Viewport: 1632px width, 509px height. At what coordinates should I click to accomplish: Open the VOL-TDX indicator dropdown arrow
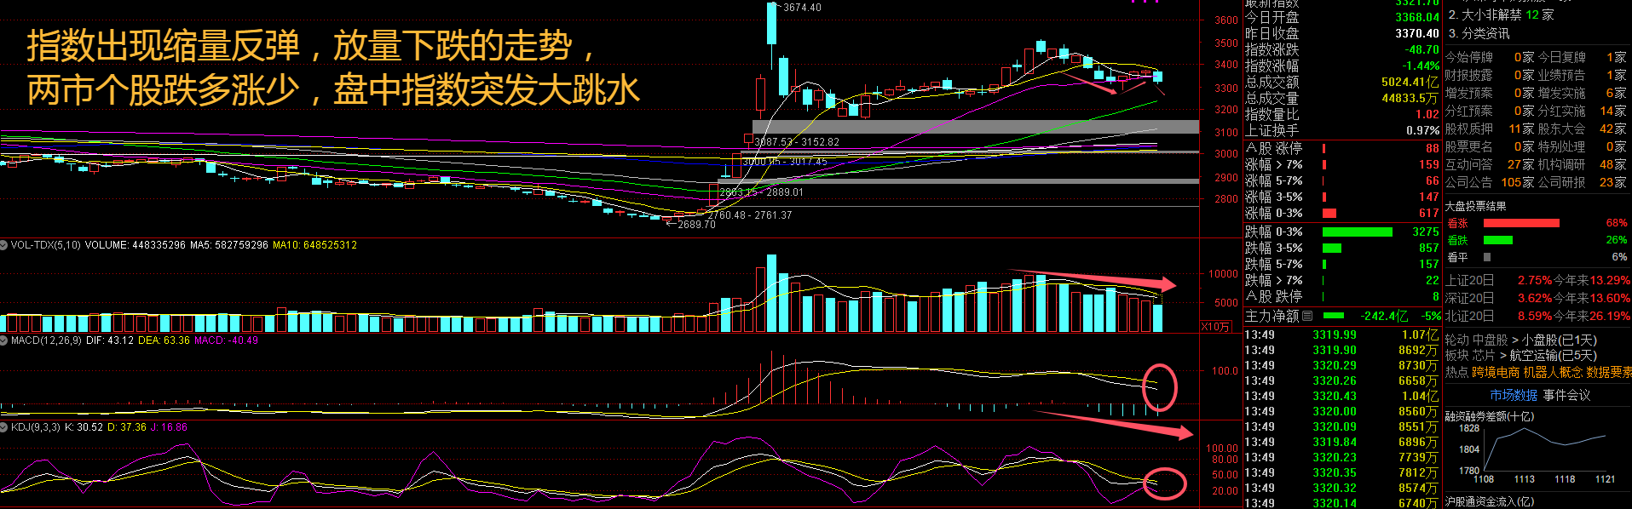4,245
